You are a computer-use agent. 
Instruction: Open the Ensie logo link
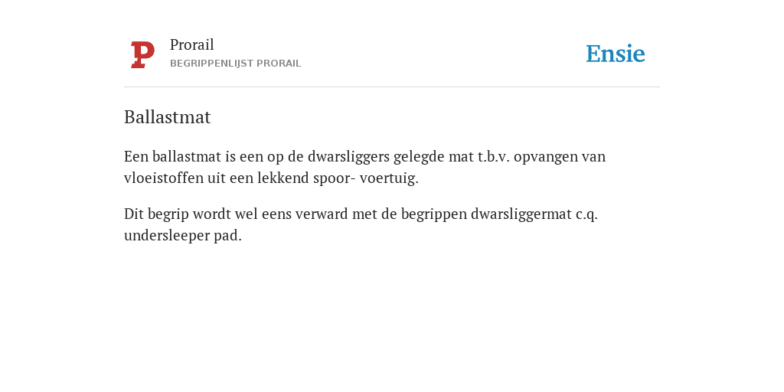(x=616, y=54)
